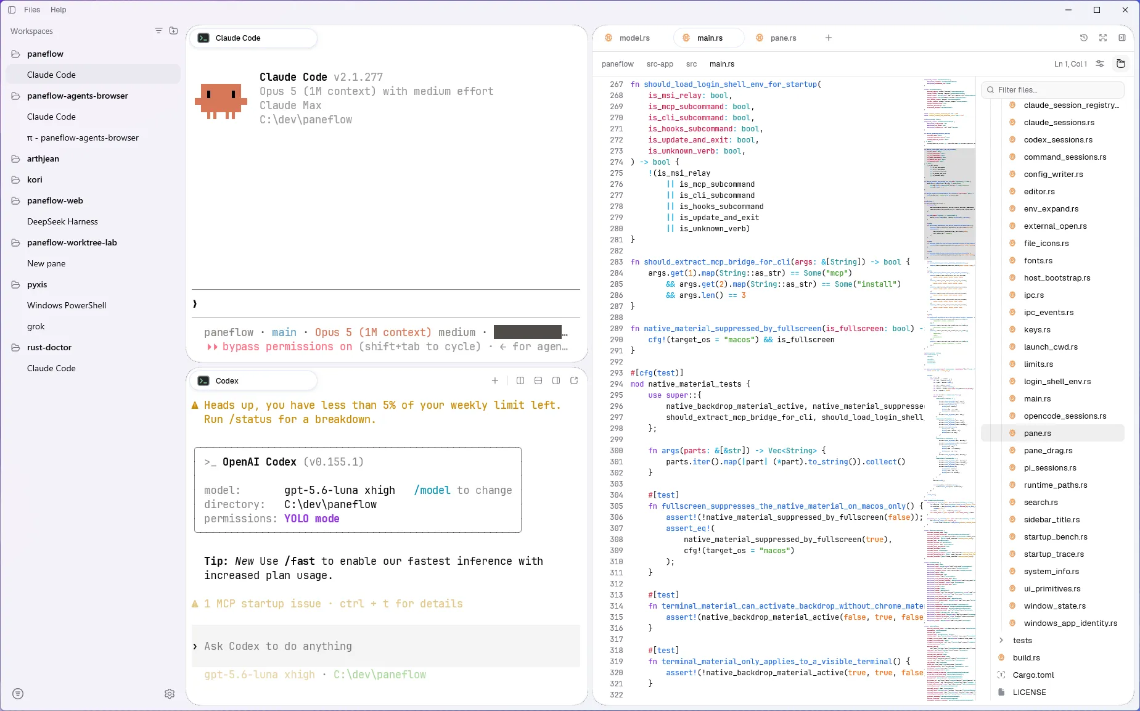Open the Files menu
1140x711 pixels.
coord(32,10)
